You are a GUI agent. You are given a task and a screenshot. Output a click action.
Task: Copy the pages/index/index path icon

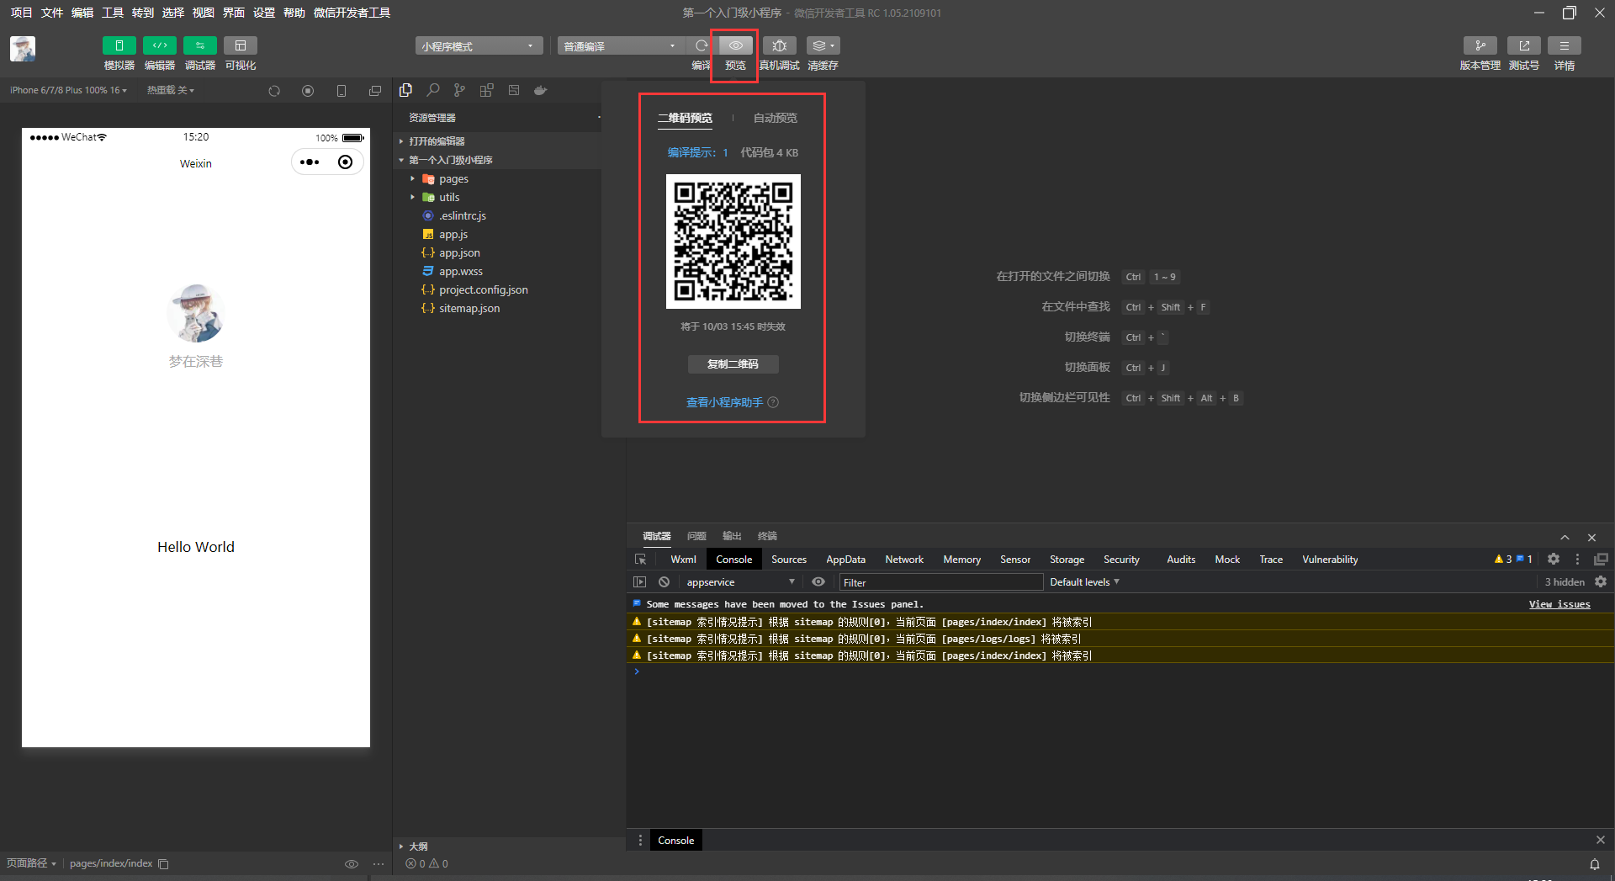(163, 864)
